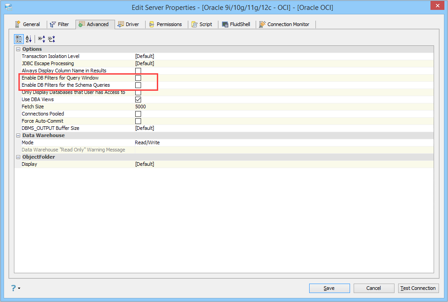Click the Save button
Viewport: 448px width, 302px height.
coord(329,288)
